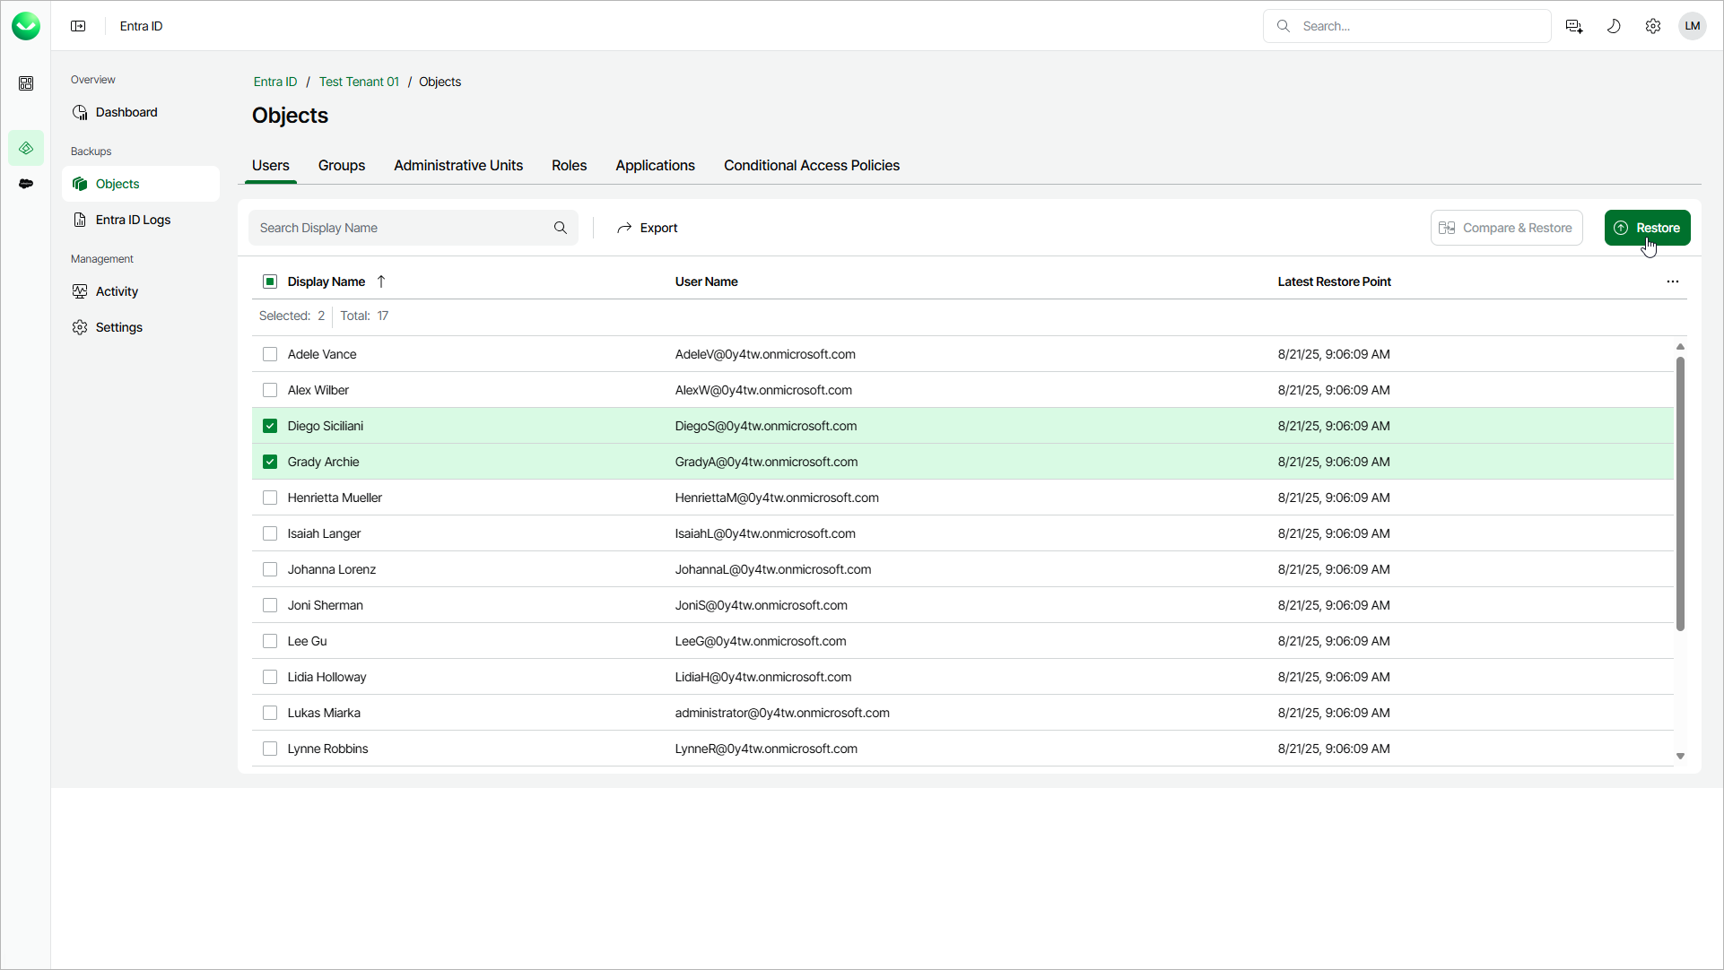The image size is (1724, 970).
Task: Click the green app logo icon
Action: pos(26,26)
